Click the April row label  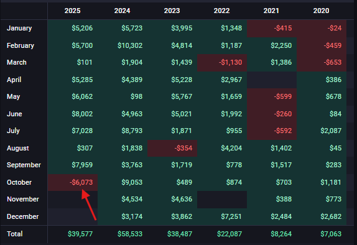(14, 80)
